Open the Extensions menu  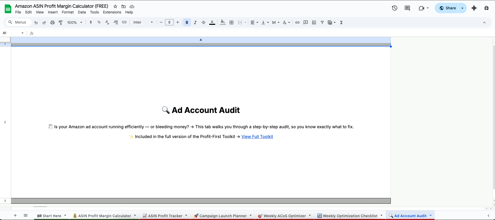click(x=112, y=12)
